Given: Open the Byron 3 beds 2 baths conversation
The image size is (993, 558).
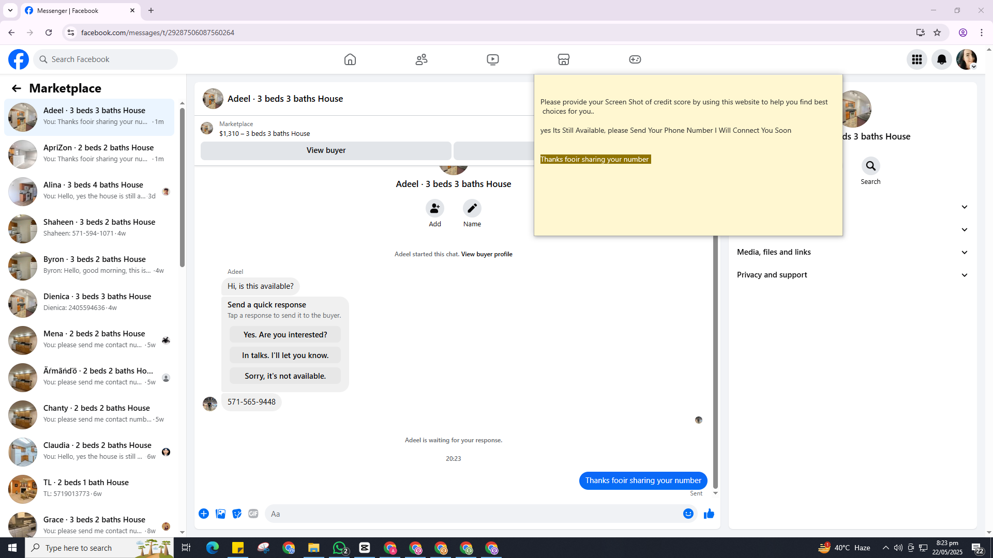Looking at the screenshot, I should (x=89, y=266).
